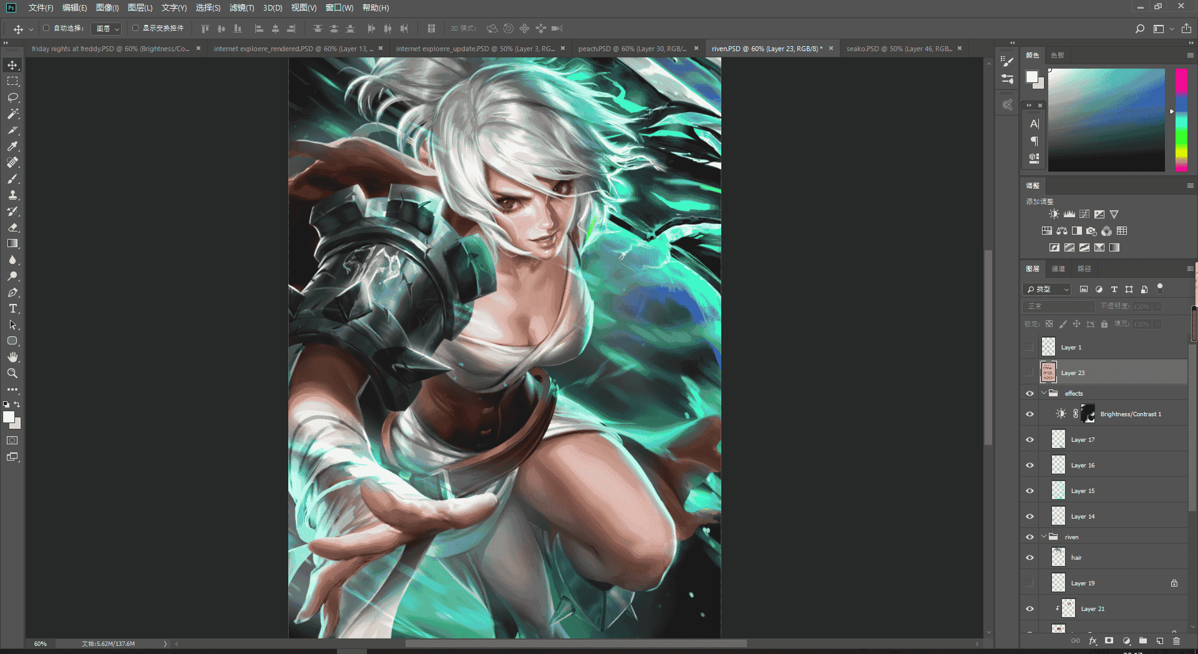Collapse the riven layer group
Image resolution: width=1198 pixels, height=654 pixels.
(x=1044, y=537)
